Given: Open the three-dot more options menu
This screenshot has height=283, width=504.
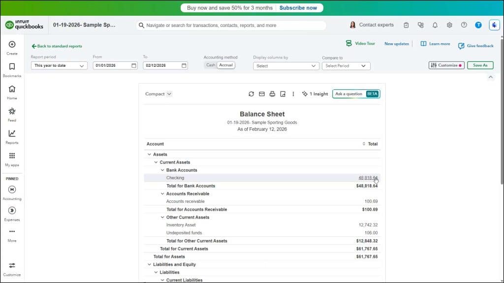Looking at the screenshot, I should click(x=293, y=93).
